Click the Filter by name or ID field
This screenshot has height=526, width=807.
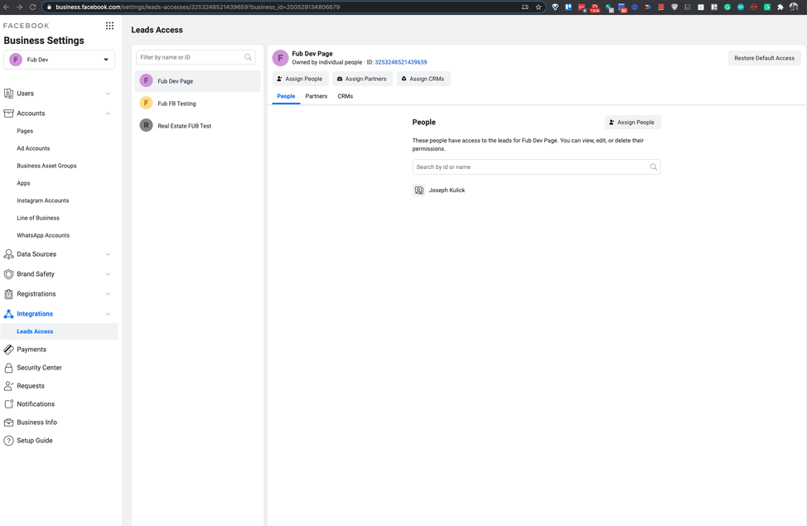pyautogui.click(x=196, y=57)
